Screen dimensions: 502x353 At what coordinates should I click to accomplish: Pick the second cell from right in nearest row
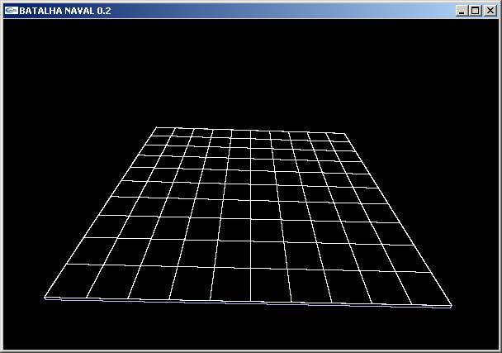coord(386,286)
